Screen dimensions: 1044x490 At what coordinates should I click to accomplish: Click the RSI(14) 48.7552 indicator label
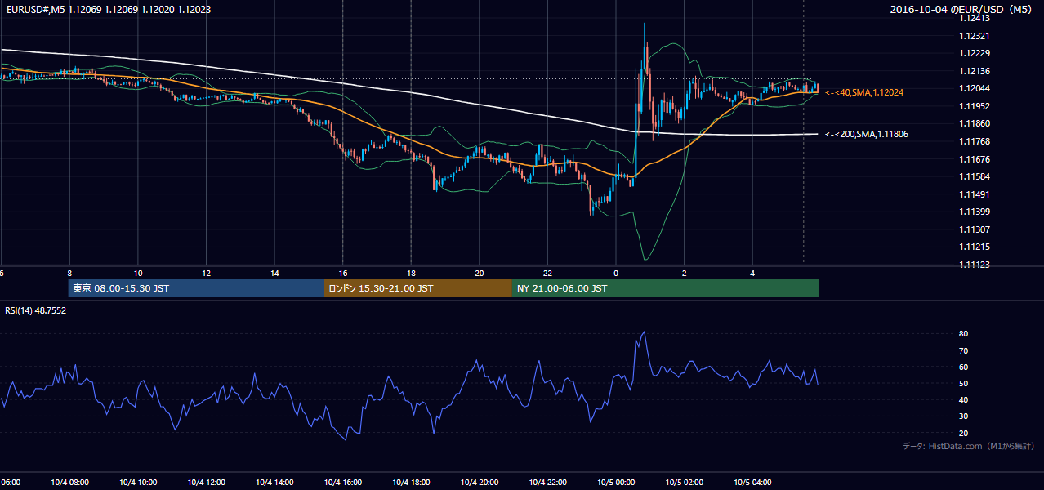tap(36, 310)
